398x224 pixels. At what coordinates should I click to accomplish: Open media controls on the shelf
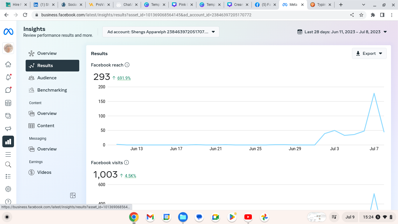(334, 217)
